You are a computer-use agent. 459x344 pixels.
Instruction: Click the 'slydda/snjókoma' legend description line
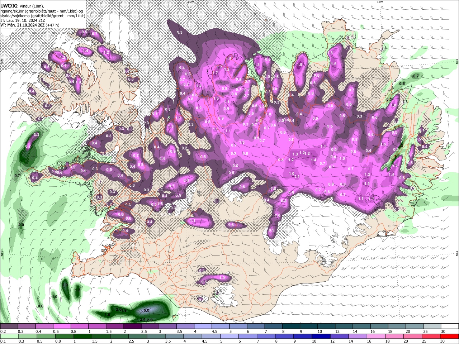point(43,16)
